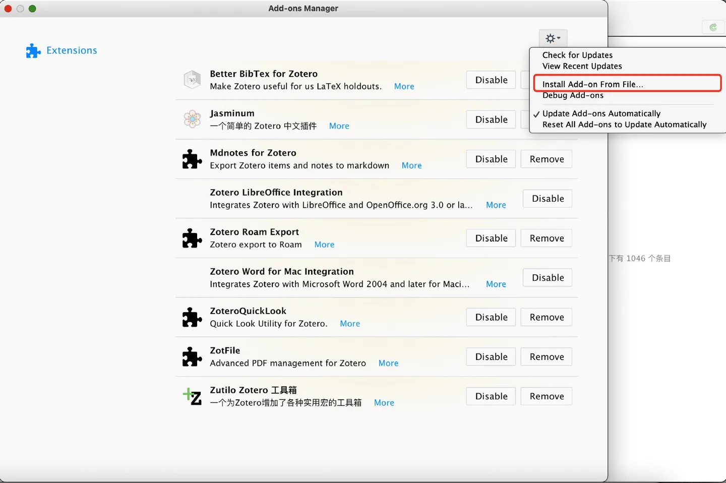
Task: Select the Zotero LibreOffice Integration title
Action: click(276, 193)
